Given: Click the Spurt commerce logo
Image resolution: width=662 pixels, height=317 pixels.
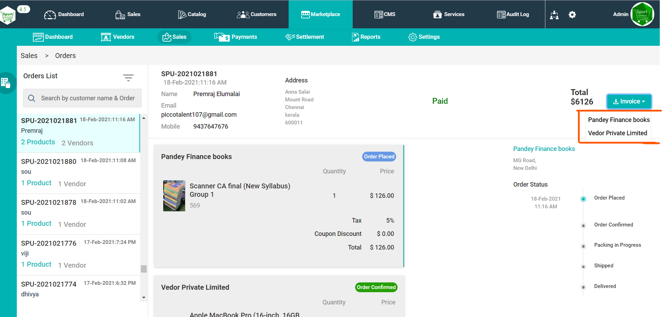Looking at the screenshot, I should pos(8,15).
